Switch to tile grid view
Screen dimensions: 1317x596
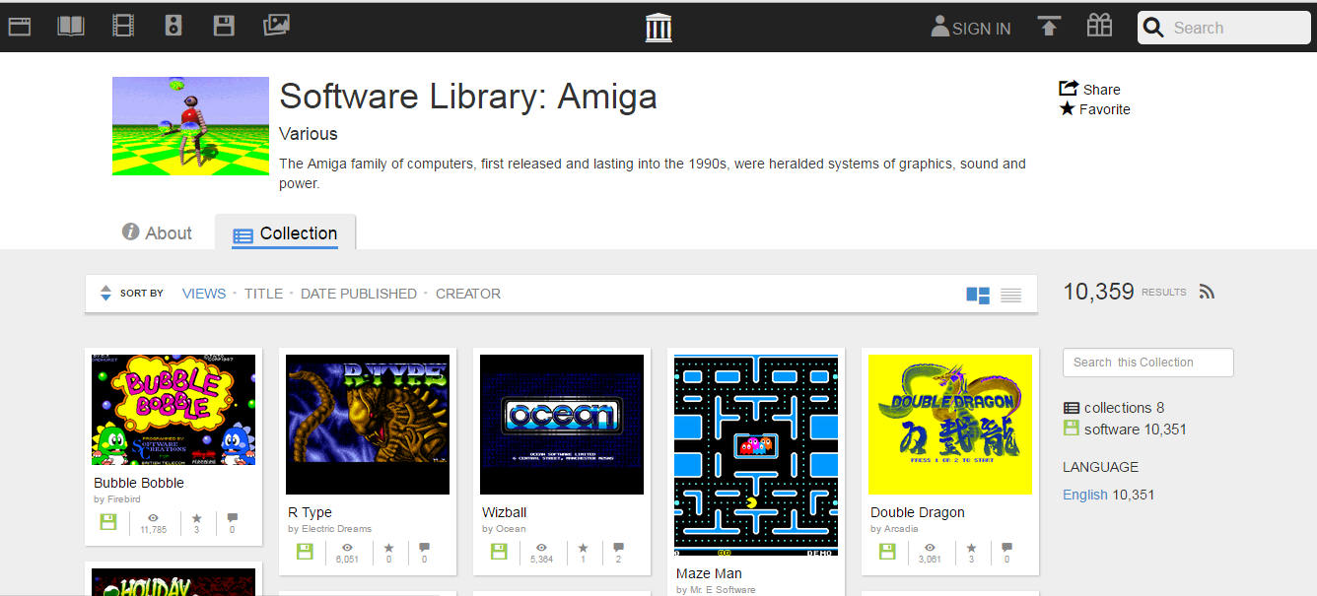pos(978,295)
